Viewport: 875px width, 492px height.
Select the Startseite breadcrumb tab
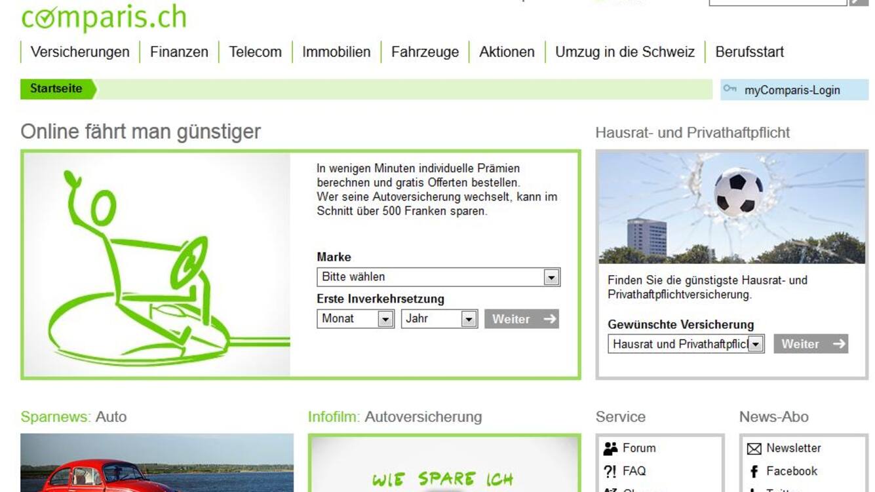58,89
